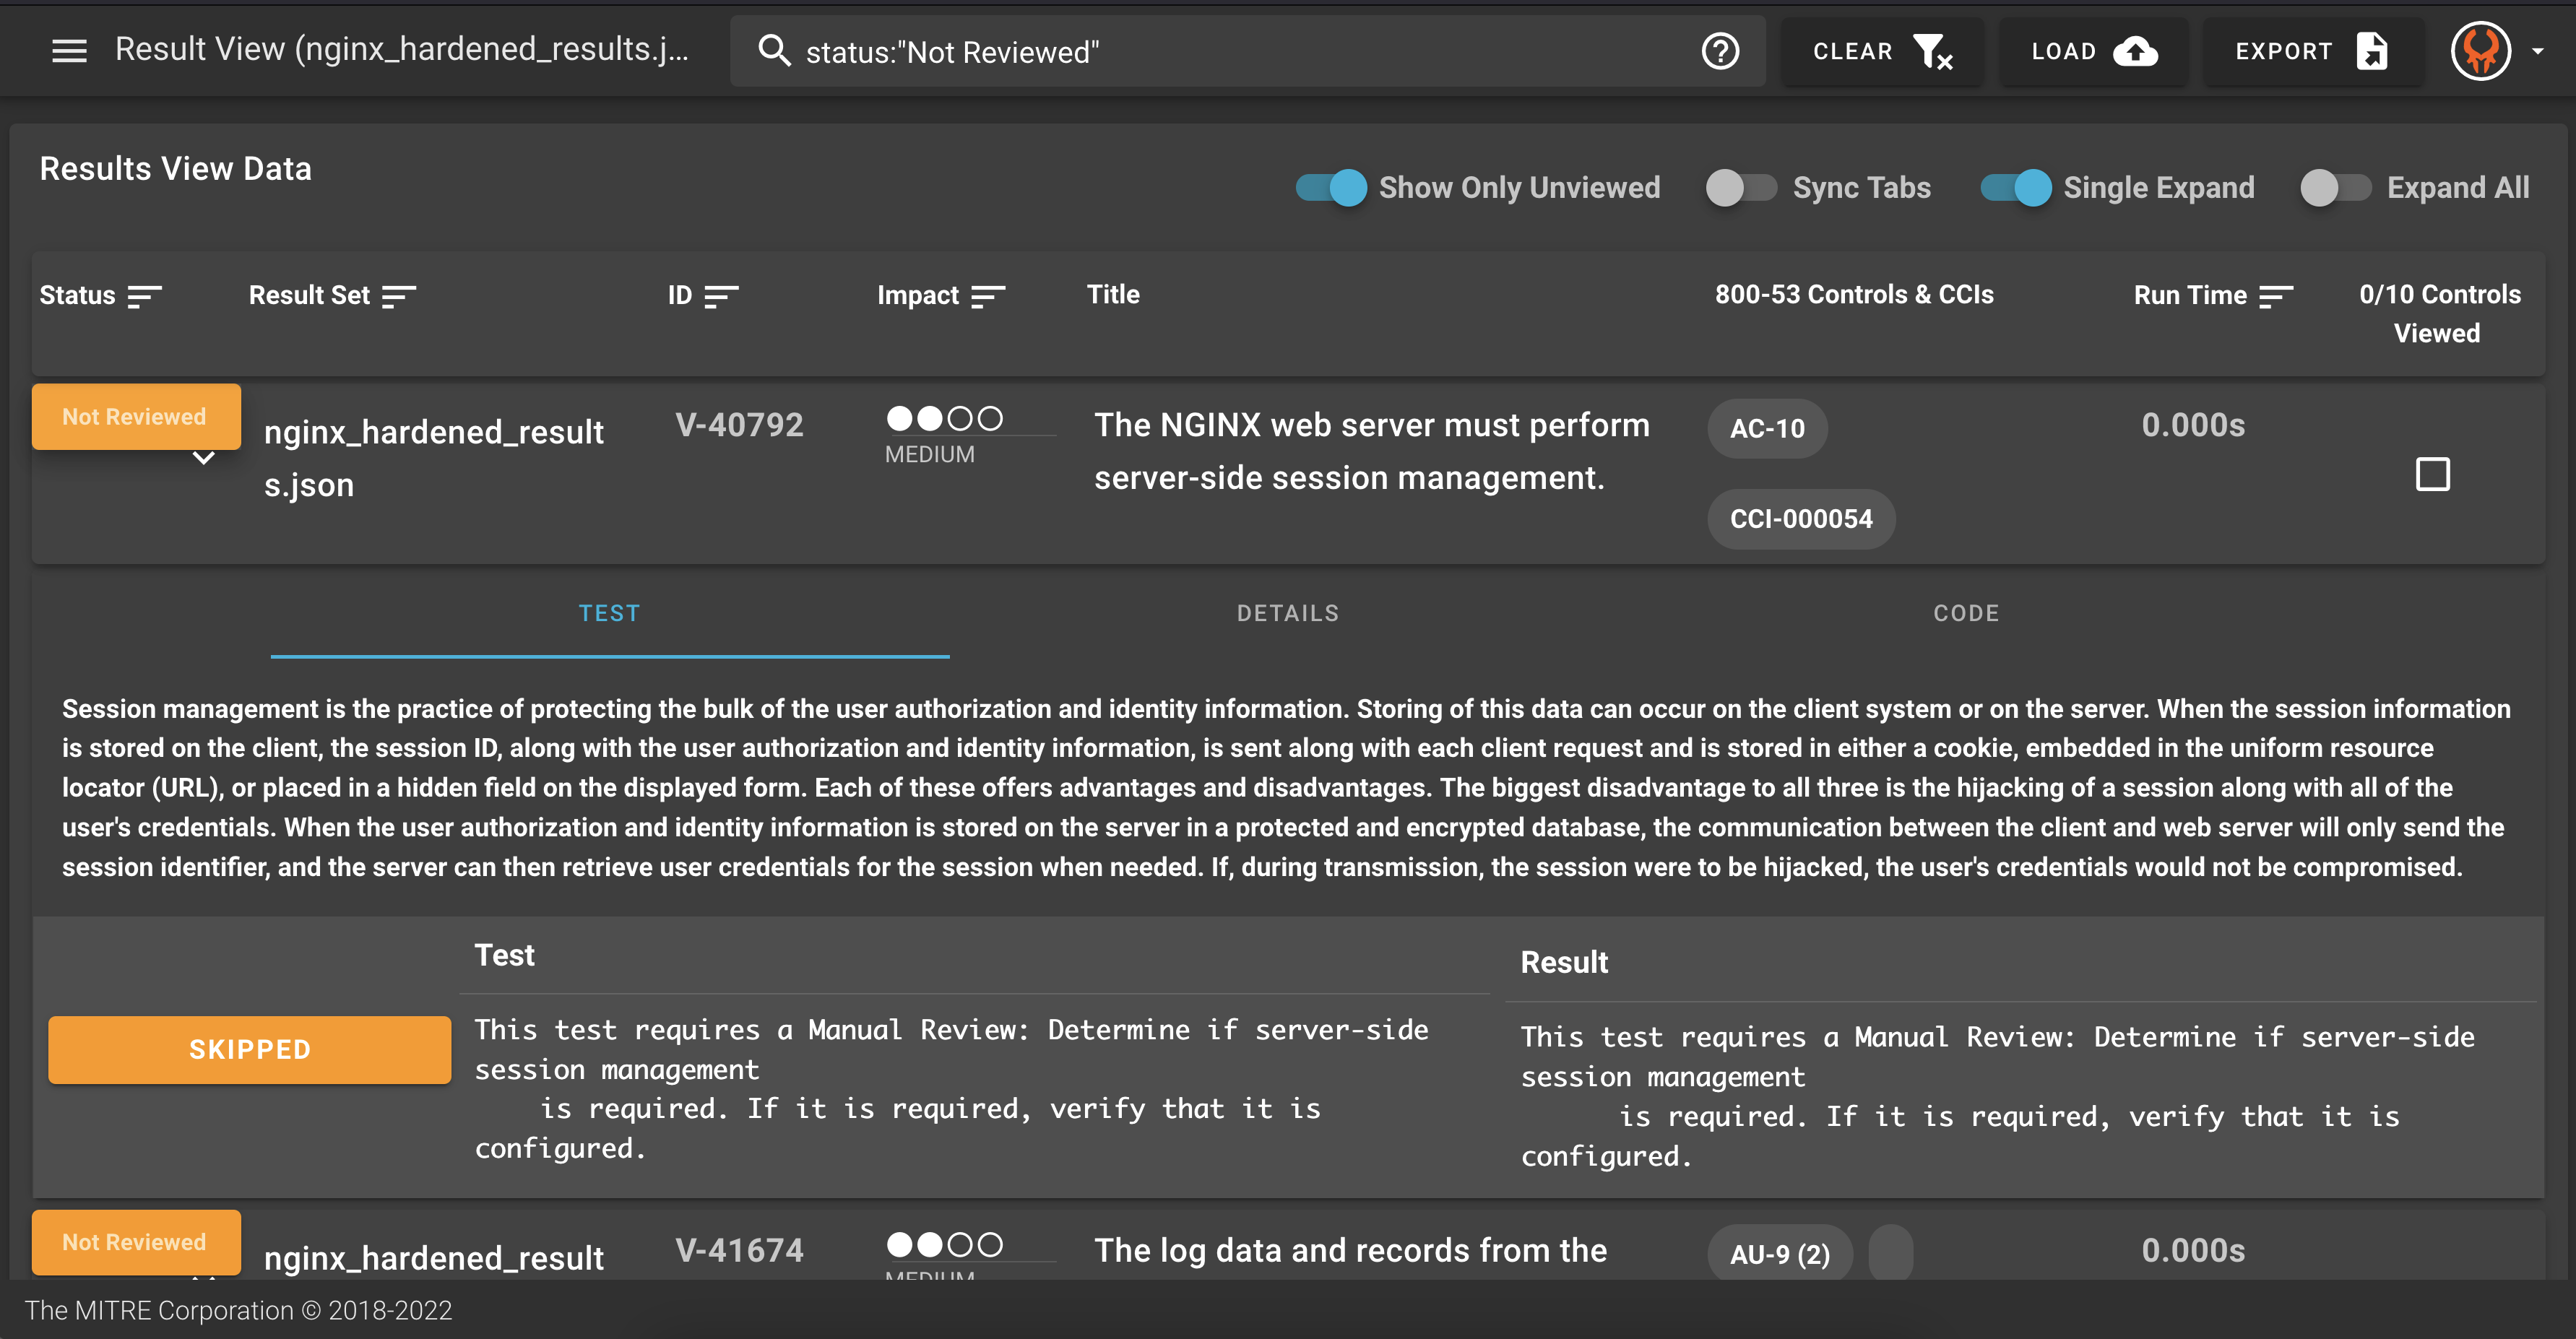Collapse the V-40792 row chevron
2576x1339 pixels.
click(203, 458)
